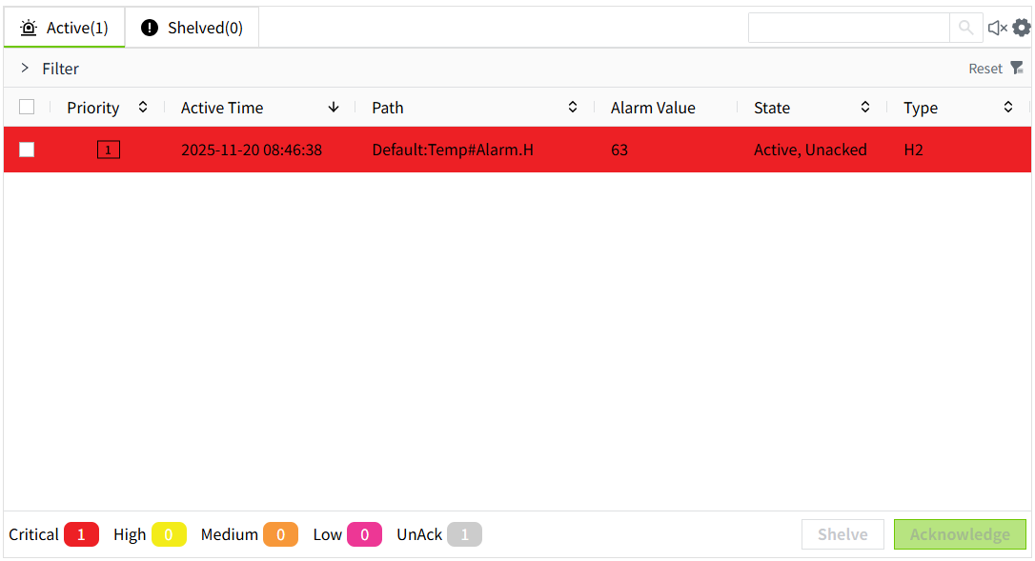This screenshot has width=1035, height=561.
Task: Sort by State column arrows
Action: pos(865,108)
